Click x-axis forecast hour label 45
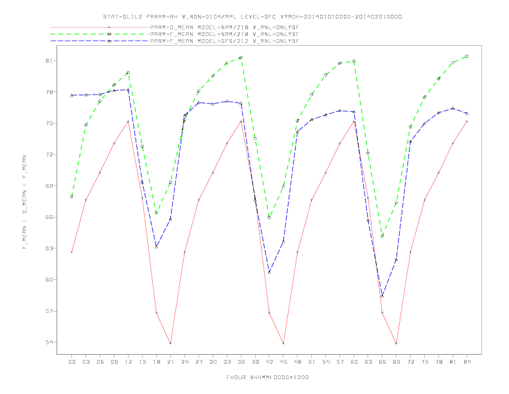This screenshot has height=394, width=509. pos(283,362)
